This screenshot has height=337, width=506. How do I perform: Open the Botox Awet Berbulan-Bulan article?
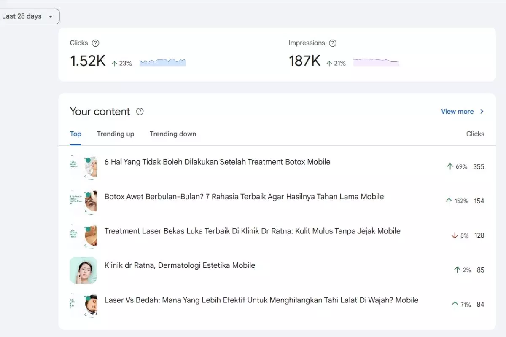pos(244,196)
